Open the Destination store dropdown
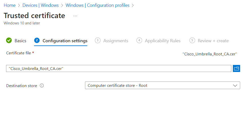Image resolution: width=251 pixels, height=114 pixels. point(162,86)
